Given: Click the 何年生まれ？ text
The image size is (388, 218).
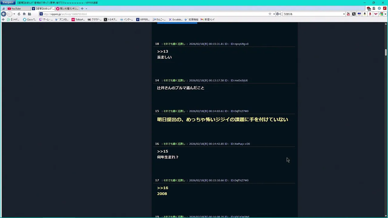Looking at the screenshot, I should 168,157.
